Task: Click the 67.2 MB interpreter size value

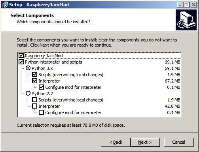Action: [172, 81]
